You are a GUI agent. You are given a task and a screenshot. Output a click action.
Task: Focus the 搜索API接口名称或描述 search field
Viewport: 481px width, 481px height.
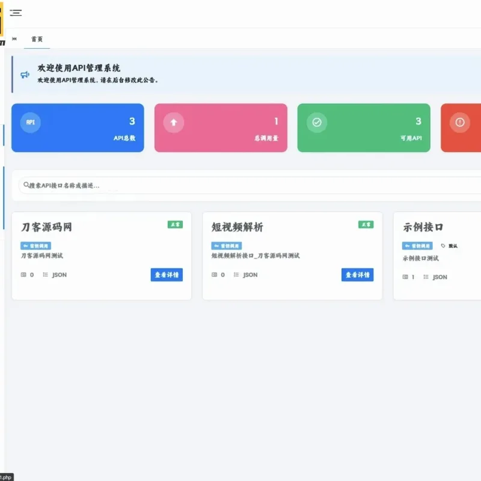point(250,185)
